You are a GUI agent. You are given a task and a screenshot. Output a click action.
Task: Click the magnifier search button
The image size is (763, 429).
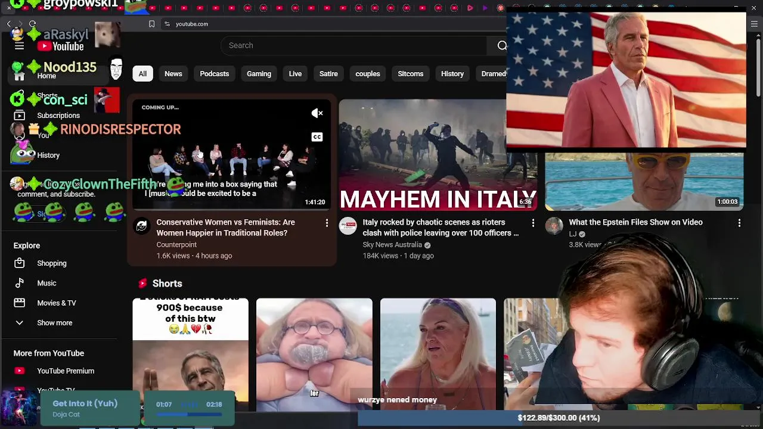(502, 45)
